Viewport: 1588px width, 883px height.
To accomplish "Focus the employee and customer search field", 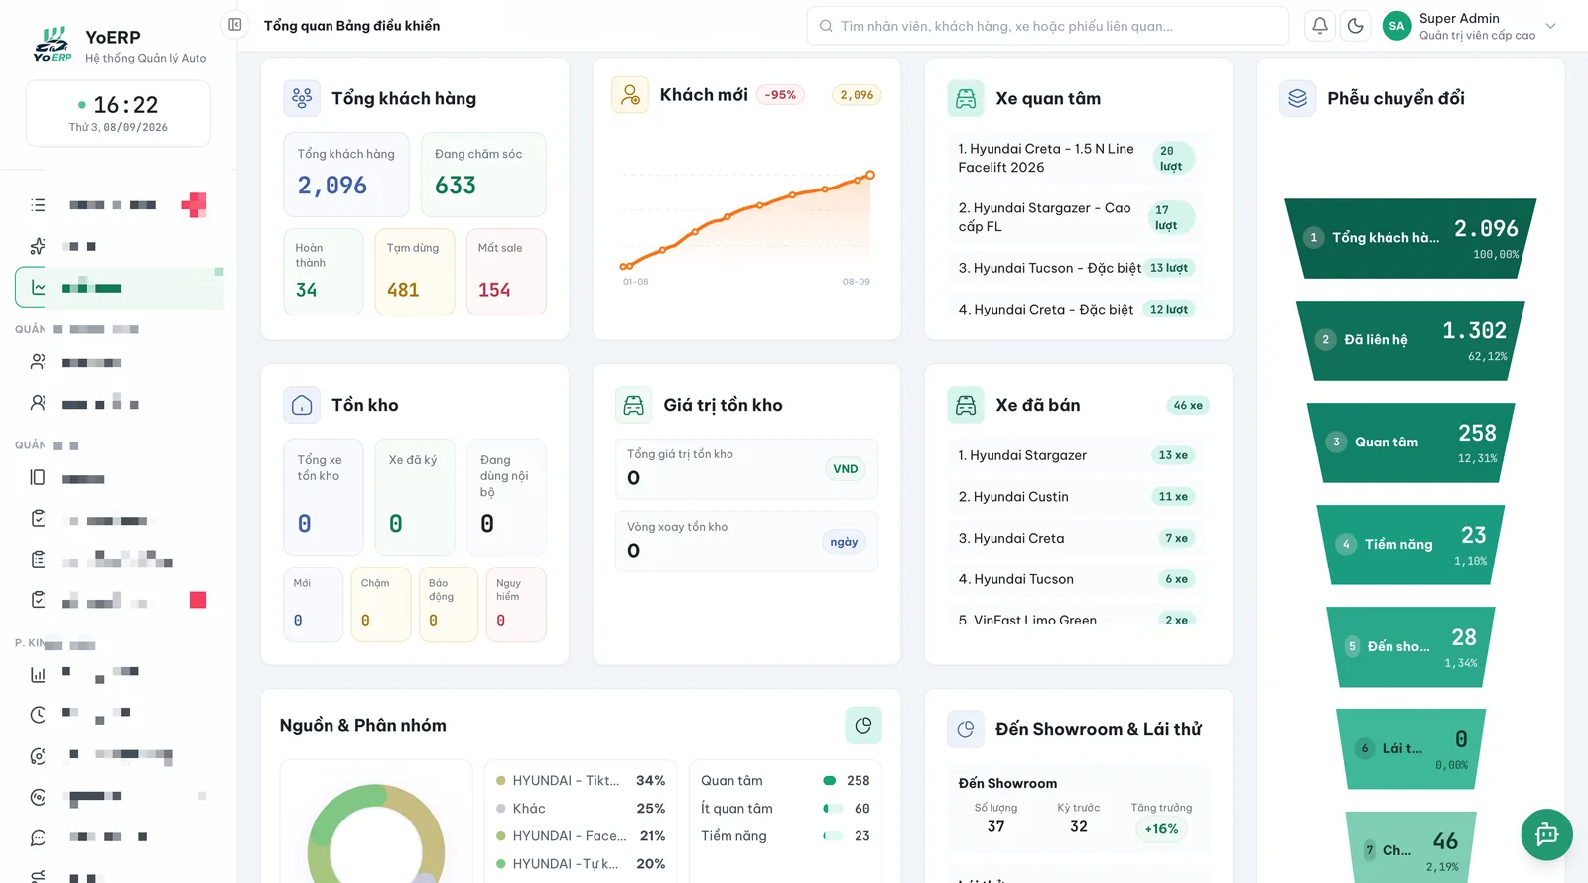I will (1047, 26).
